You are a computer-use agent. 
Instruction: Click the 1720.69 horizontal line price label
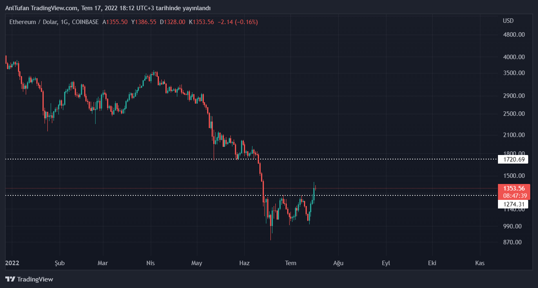[513, 160]
